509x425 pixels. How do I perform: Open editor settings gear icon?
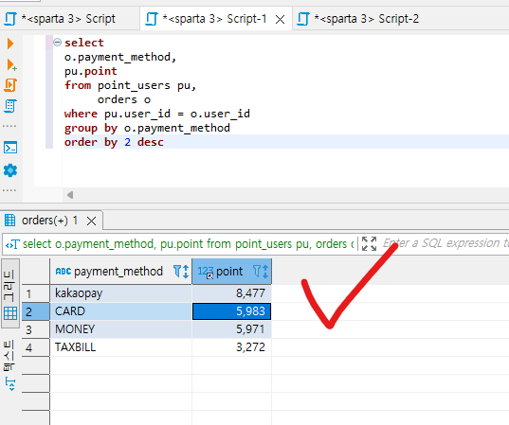[10, 170]
